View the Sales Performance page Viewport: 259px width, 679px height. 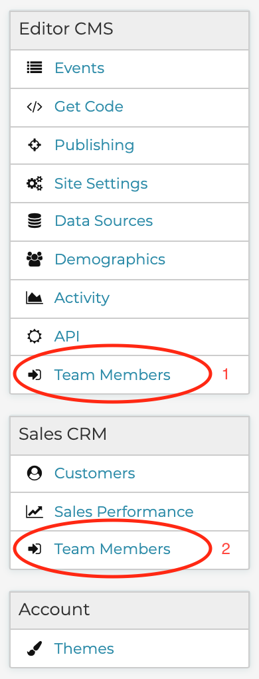tap(124, 512)
